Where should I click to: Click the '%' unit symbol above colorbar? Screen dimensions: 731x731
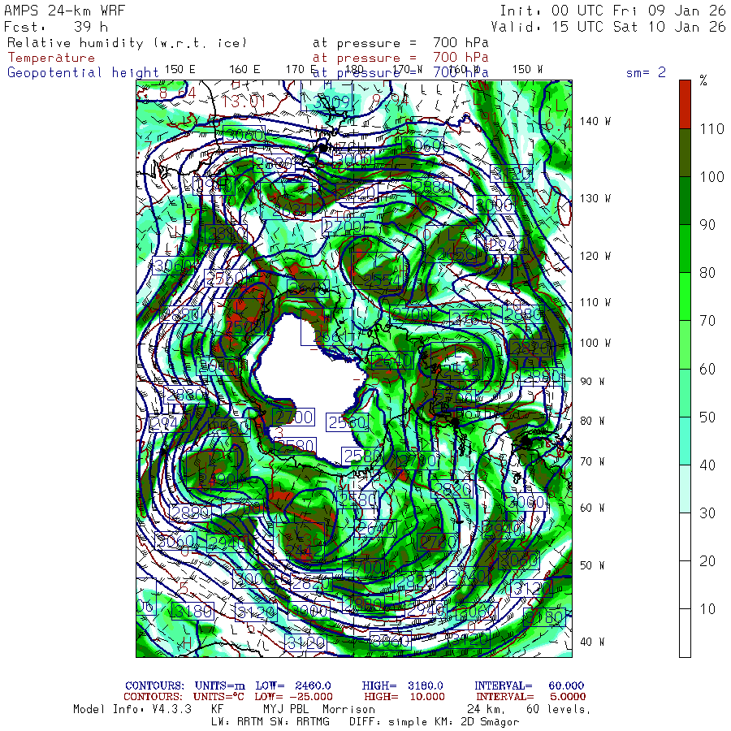coord(703,80)
